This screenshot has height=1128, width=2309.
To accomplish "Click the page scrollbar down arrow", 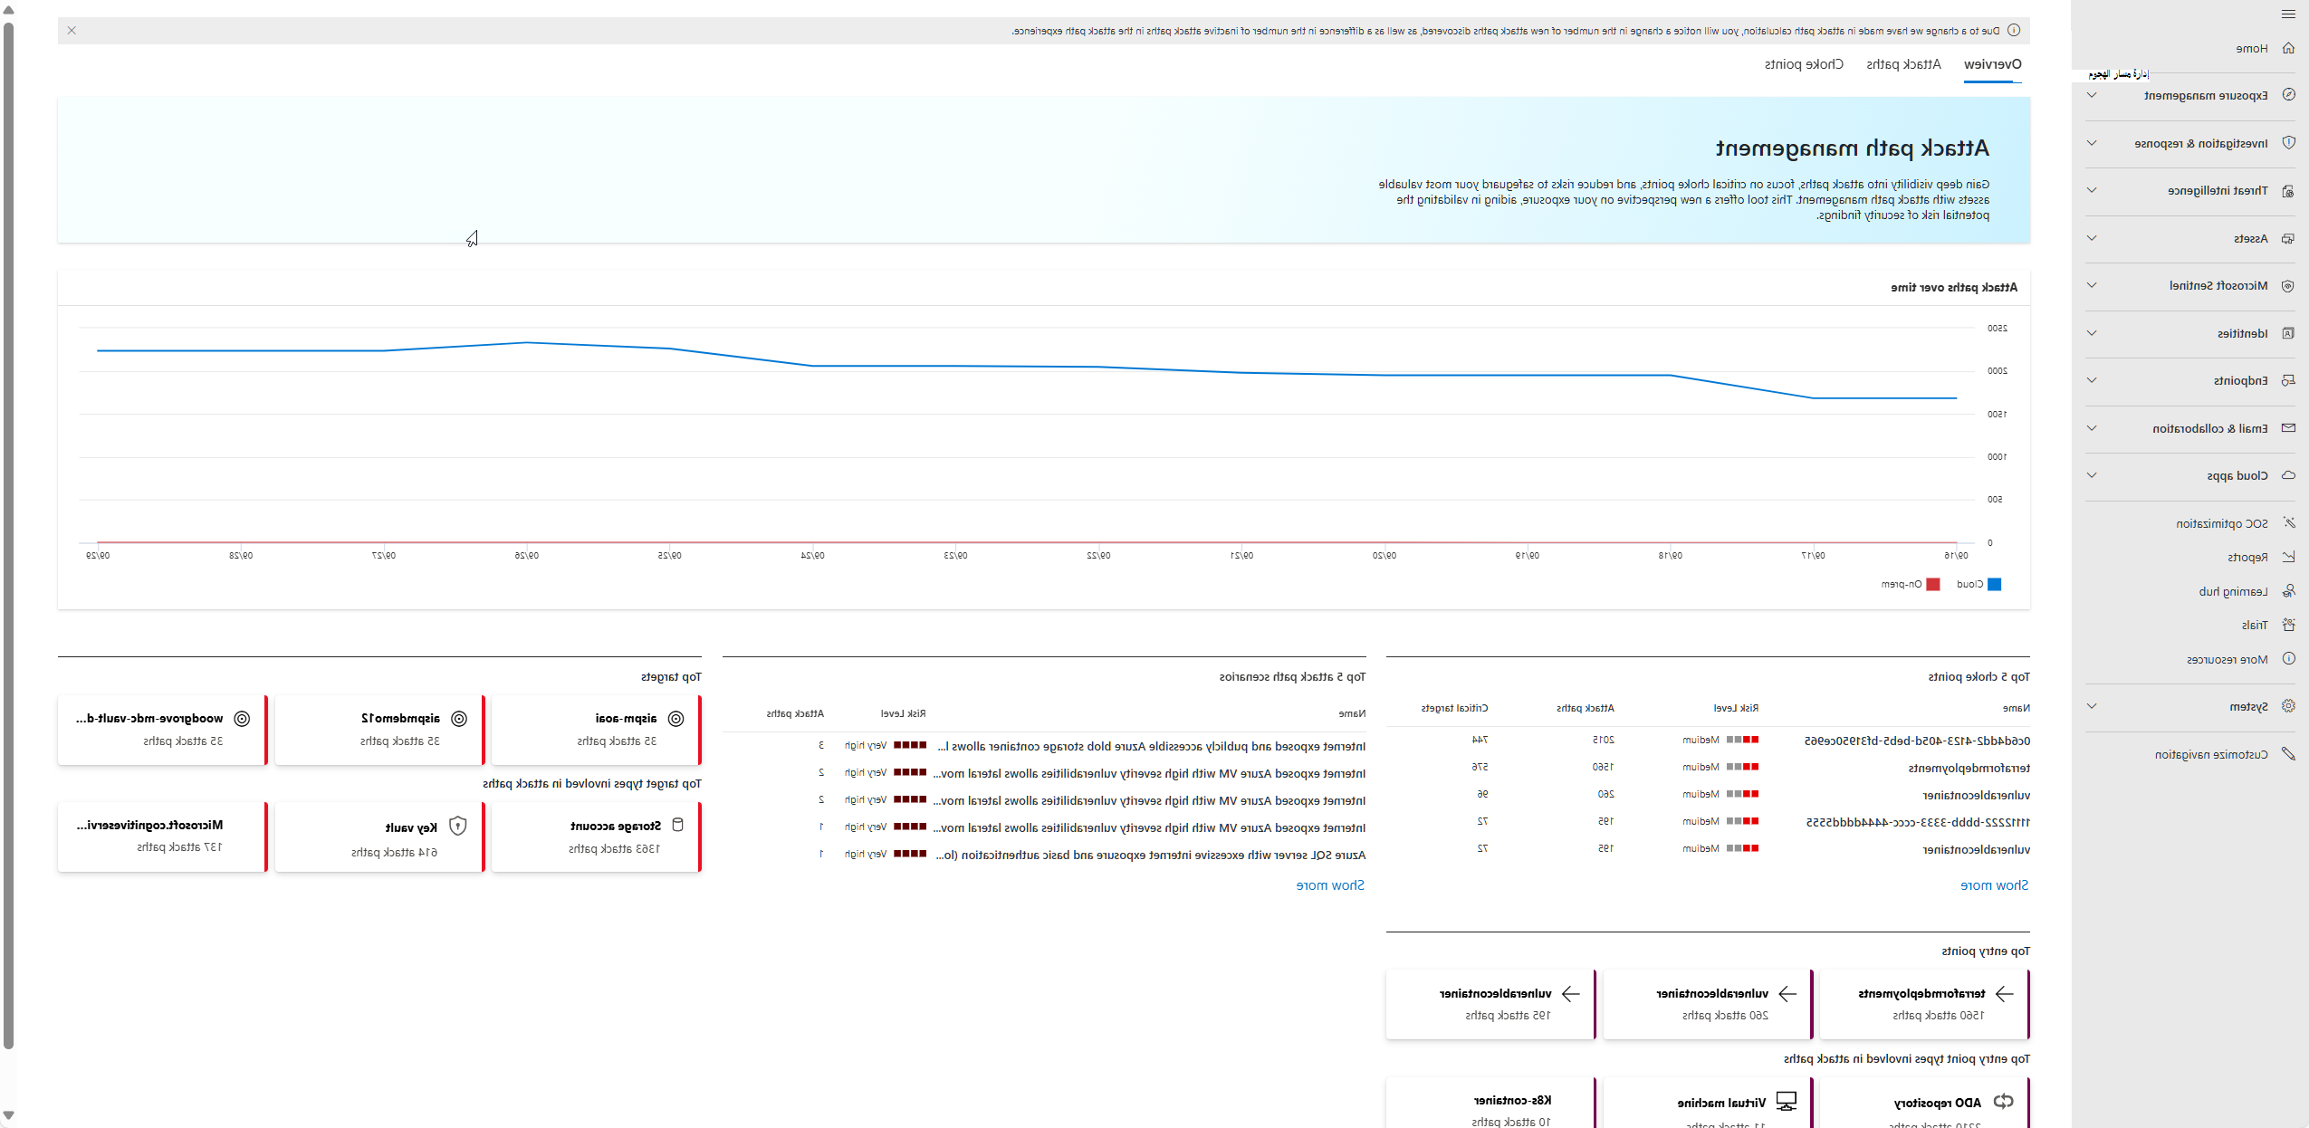I will 8,1115.
